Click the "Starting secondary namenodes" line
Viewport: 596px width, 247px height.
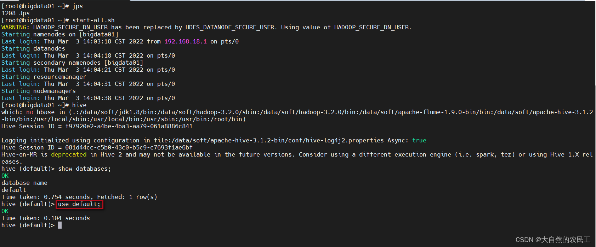coord(72,63)
